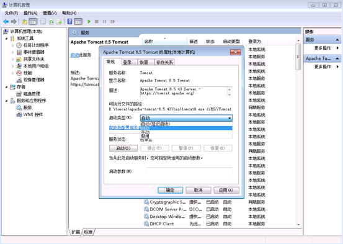Toggle the Show/Hide action pane icon

point(78,22)
